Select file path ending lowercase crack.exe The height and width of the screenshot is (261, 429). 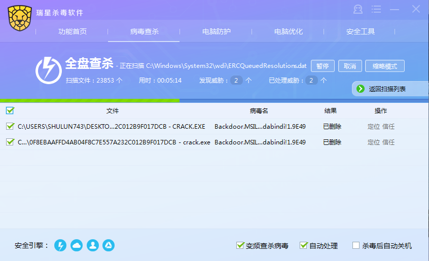(114, 142)
